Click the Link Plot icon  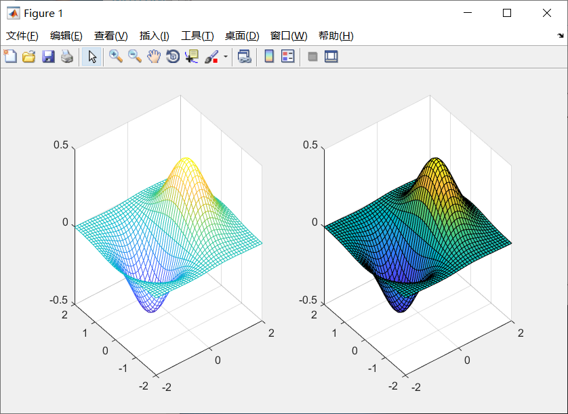coord(245,57)
